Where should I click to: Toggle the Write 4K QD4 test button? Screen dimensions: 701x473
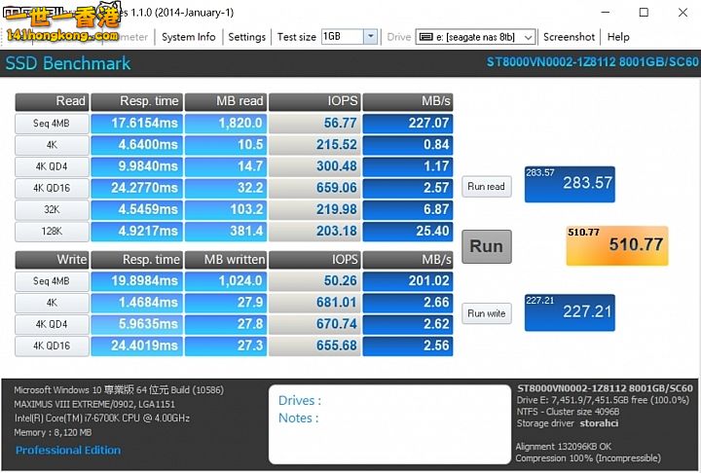[x=52, y=324]
